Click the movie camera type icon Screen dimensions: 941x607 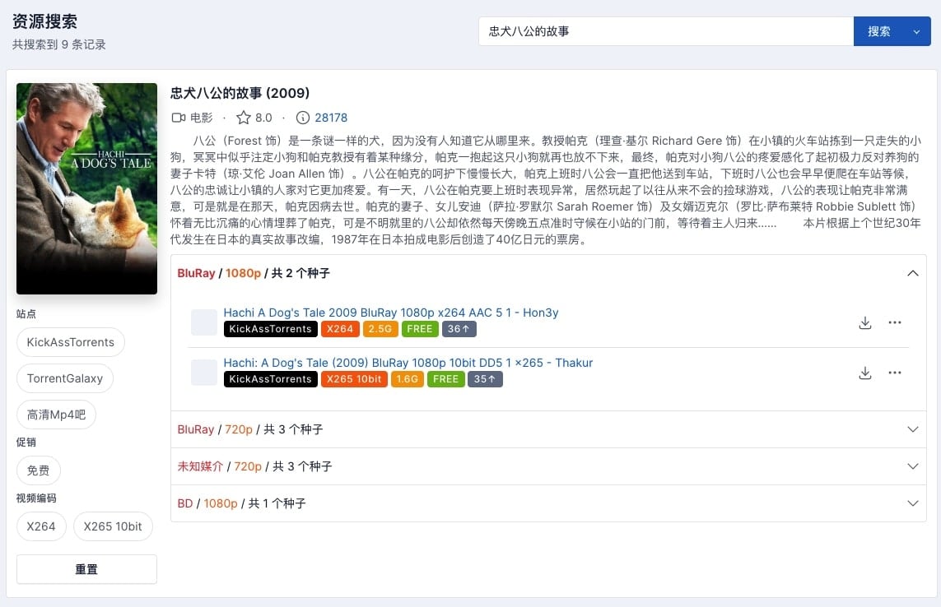point(178,118)
